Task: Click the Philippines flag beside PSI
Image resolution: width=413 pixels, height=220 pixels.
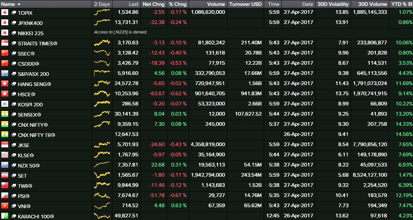Action: tap(5, 196)
